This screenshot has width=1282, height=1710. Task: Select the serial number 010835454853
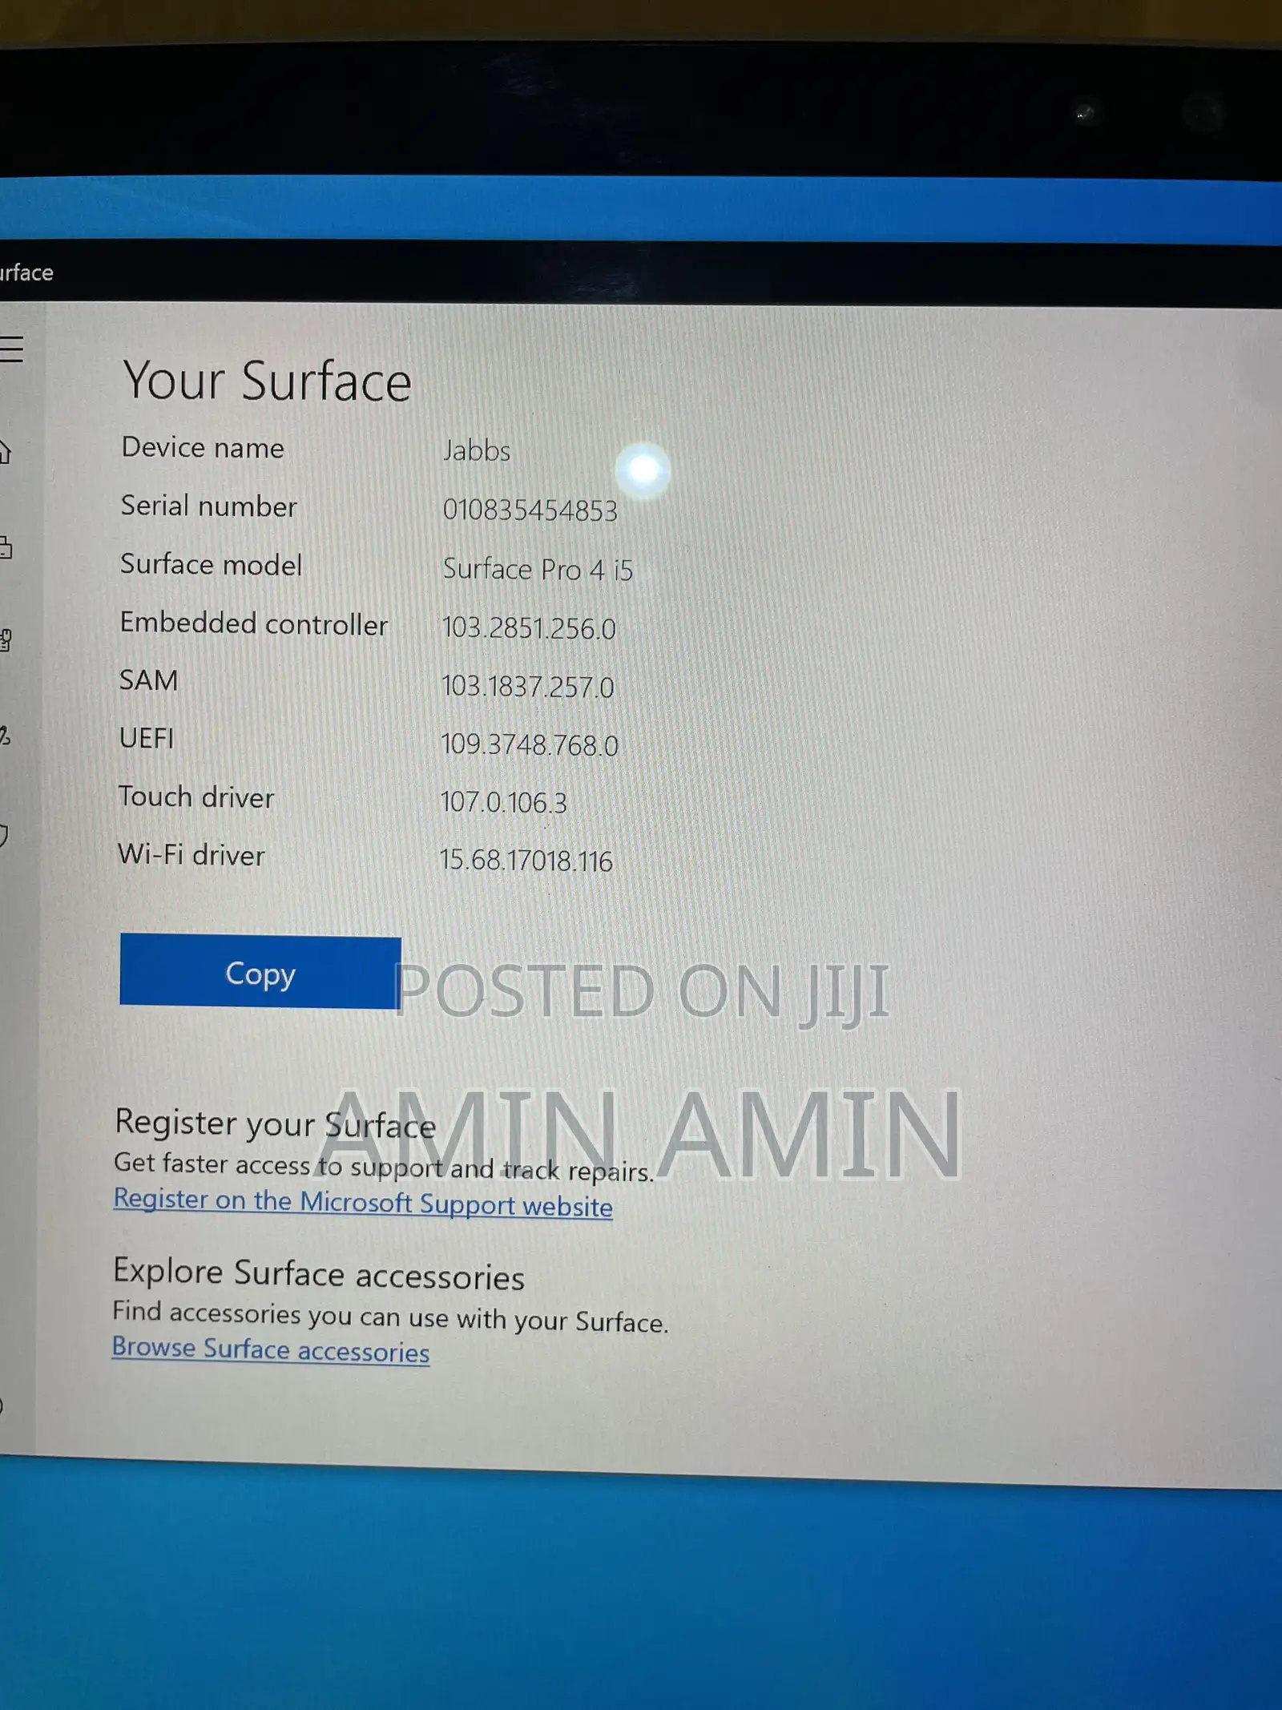[530, 510]
